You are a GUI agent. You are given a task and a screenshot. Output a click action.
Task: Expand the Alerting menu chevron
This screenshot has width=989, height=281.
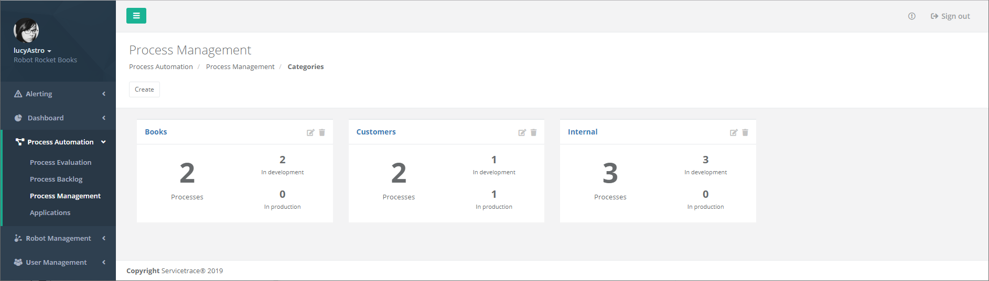(104, 94)
